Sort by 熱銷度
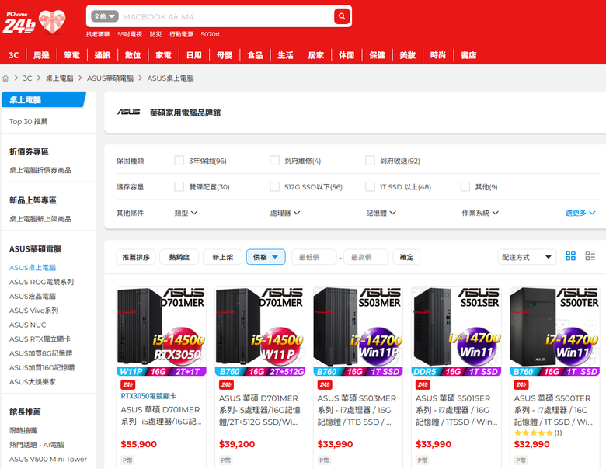Viewport: 606px width, 469px height. click(x=179, y=257)
